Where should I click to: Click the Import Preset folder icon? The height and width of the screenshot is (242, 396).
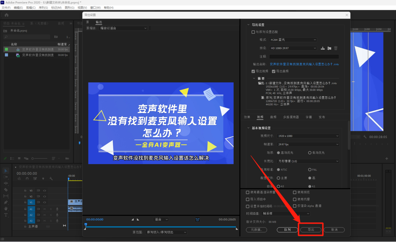tap(329, 48)
